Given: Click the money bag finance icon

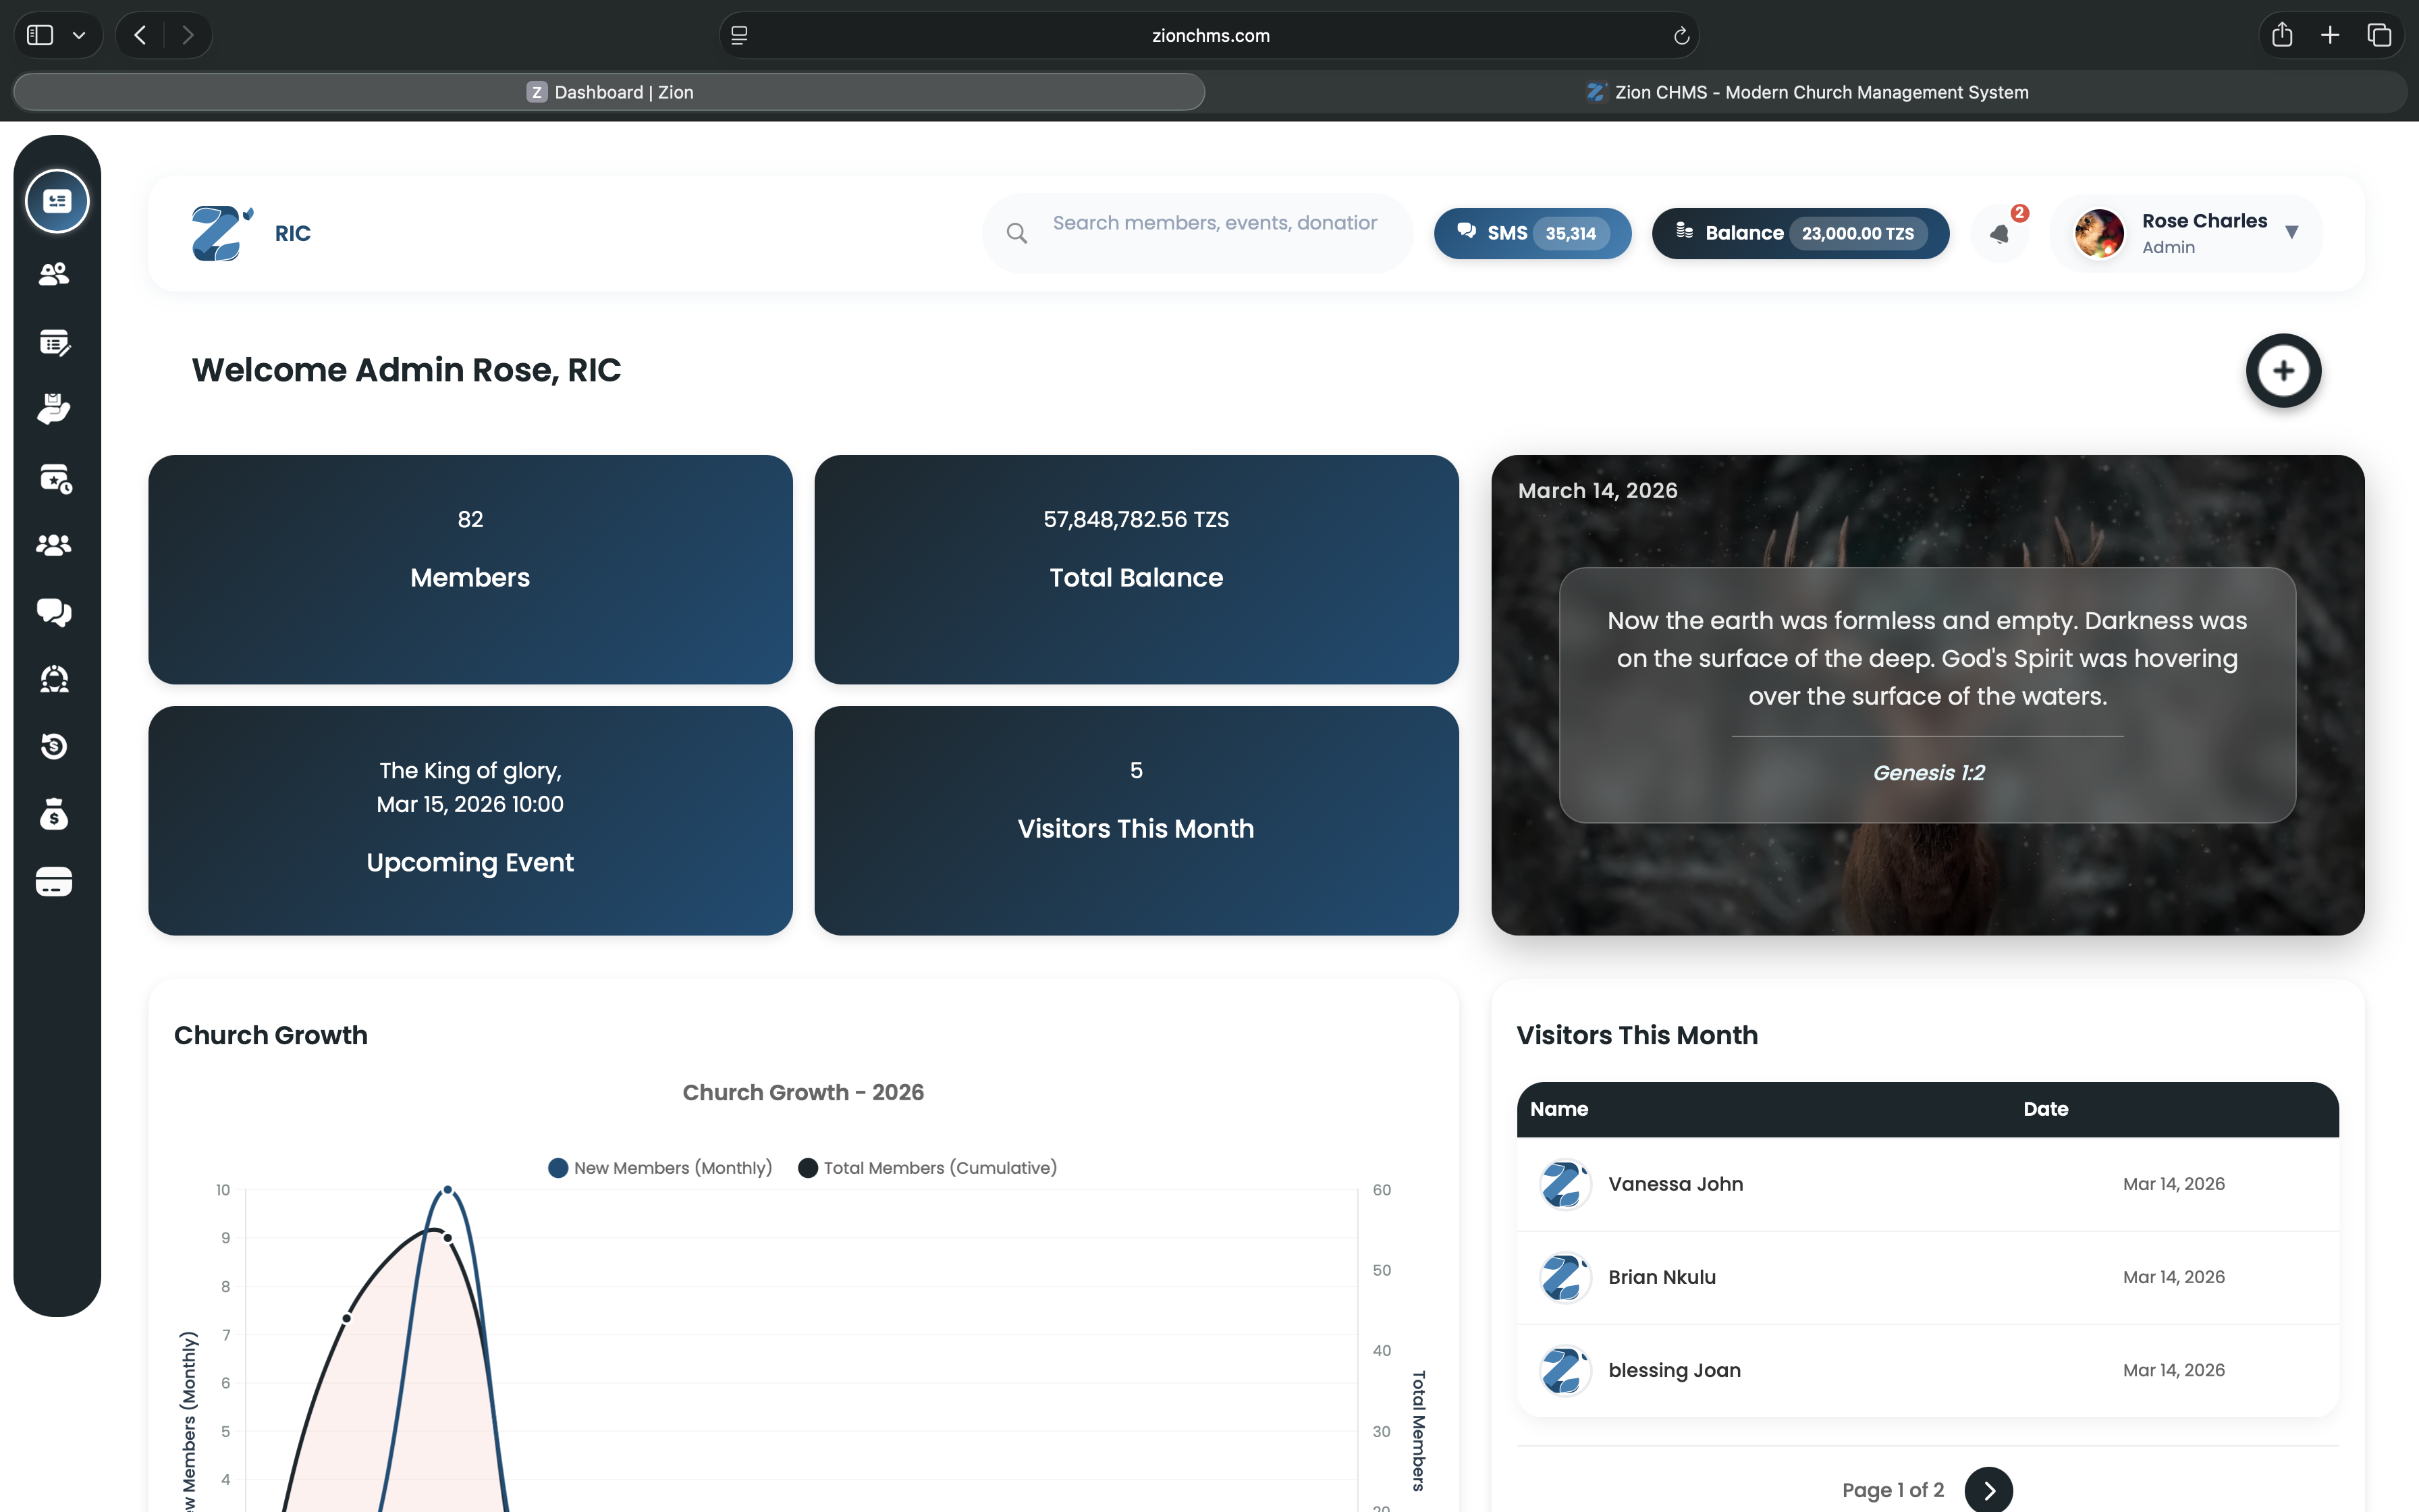Looking at the screenshot, I should [55, 813].
